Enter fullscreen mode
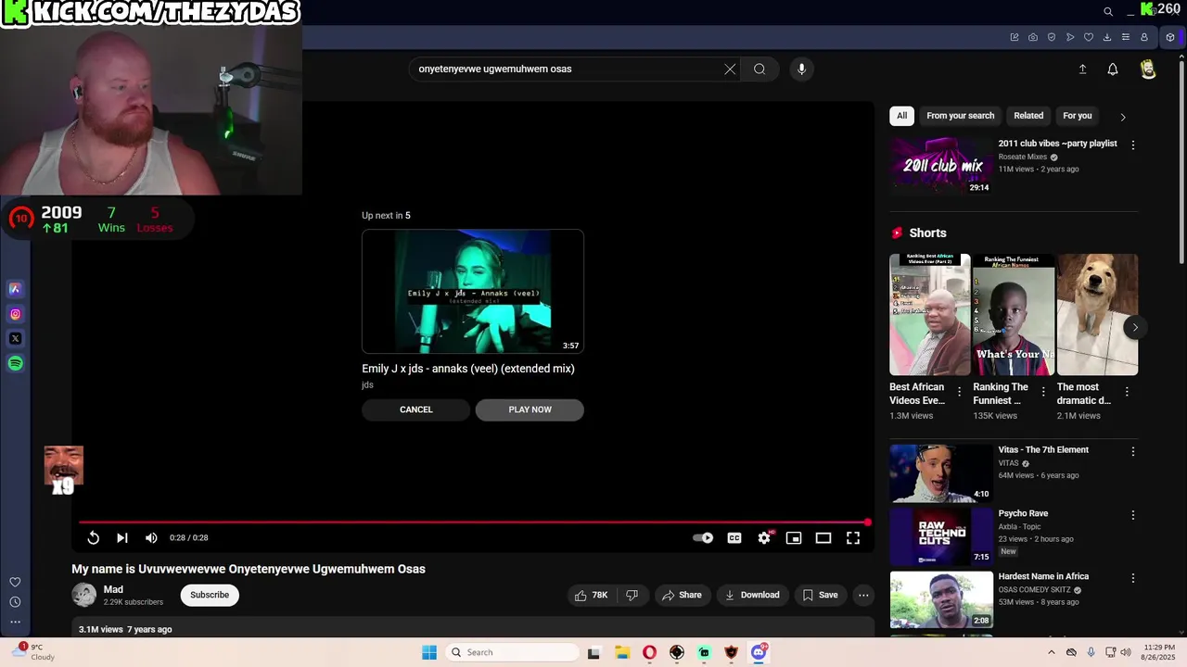Screen dimensions: 1187x667 tap(853, 538)
